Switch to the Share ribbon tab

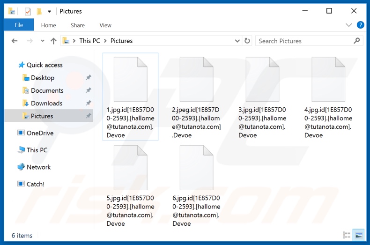[78, 25]
